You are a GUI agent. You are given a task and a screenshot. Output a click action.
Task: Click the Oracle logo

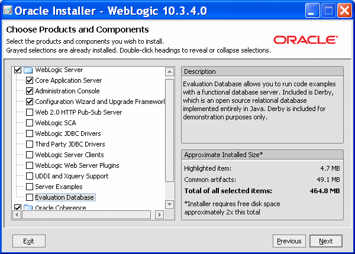coord(306,40)
